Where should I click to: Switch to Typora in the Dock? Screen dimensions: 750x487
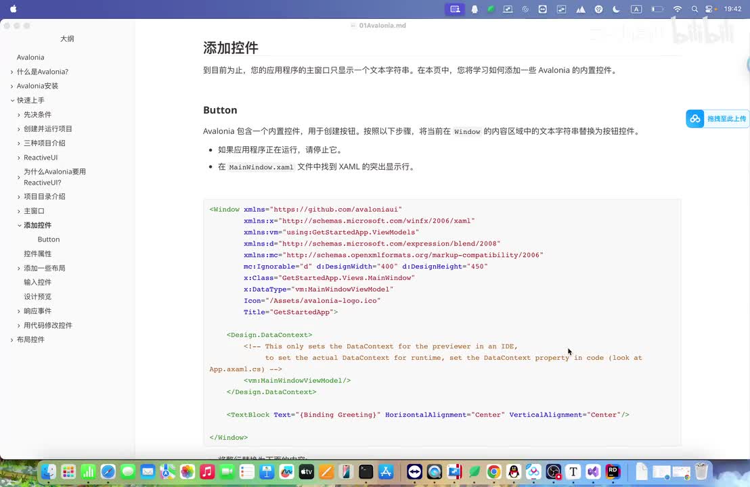point(573,472)
